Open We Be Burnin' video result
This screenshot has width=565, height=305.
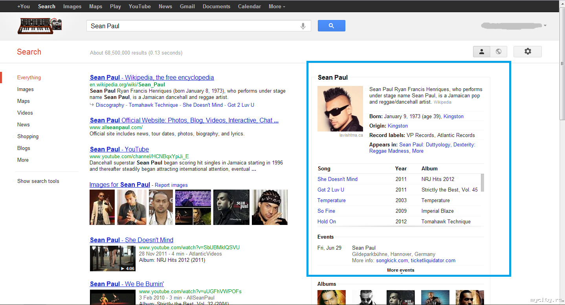127,284
